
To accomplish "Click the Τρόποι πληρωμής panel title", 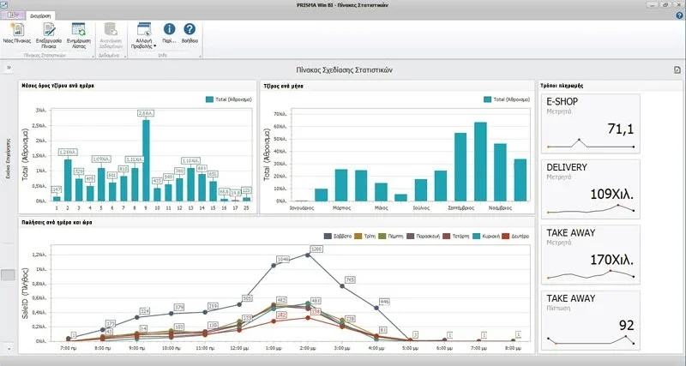I will click(562, 86).
